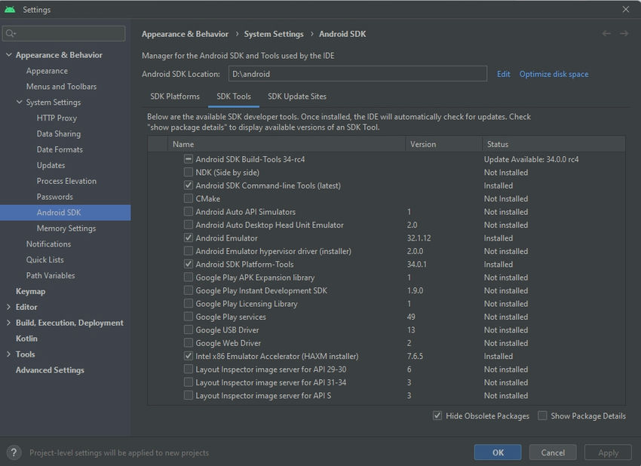641x466 pixels.
Task: Switch to the SDK Platforms tab
Action: pyautogui.click(x=174, y=97)
